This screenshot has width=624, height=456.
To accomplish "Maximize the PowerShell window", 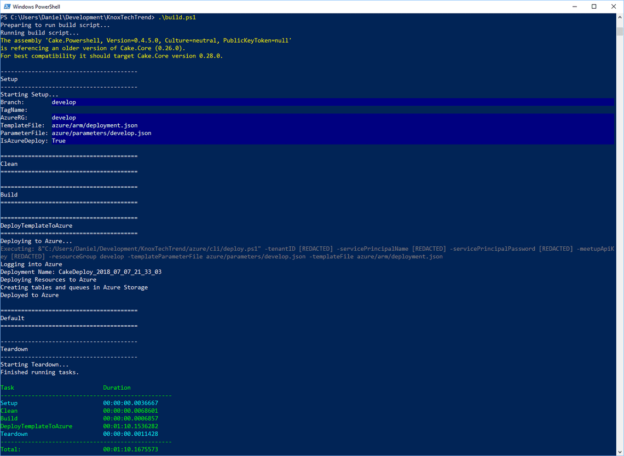I will click(594, 6).
